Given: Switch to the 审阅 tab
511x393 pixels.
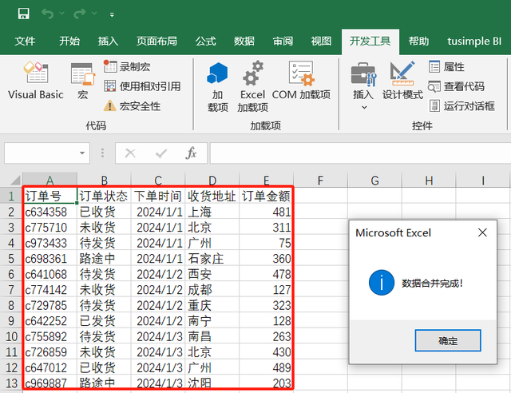Looking at the screenshot, I should [x=283, y=41].
